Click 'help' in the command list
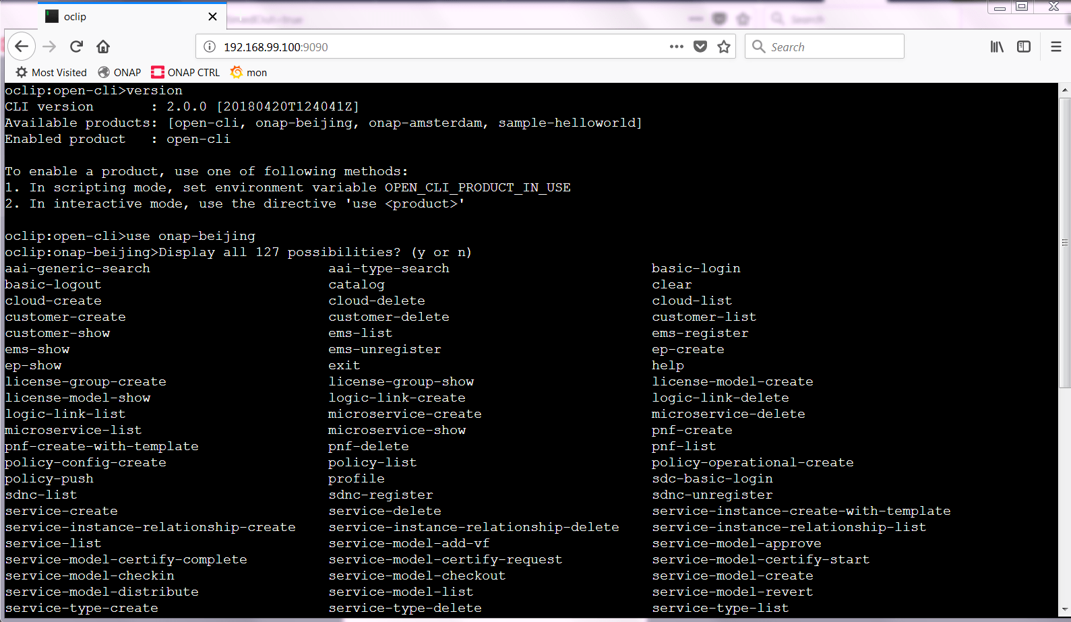The width and height of the screenshot is (1071, 622). [x=668, y=365]
